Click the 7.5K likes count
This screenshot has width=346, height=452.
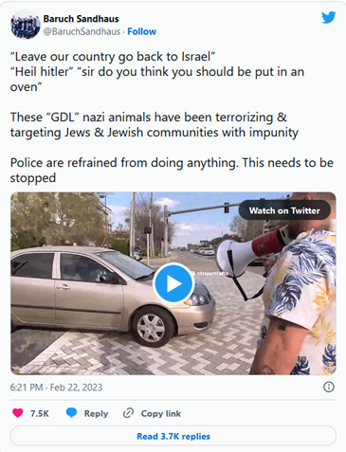pos(40,413)
